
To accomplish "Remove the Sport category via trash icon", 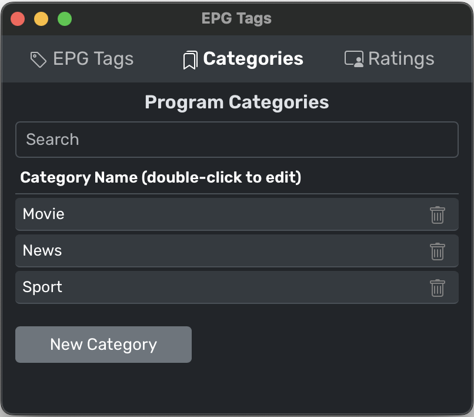I will coord(437,287).
